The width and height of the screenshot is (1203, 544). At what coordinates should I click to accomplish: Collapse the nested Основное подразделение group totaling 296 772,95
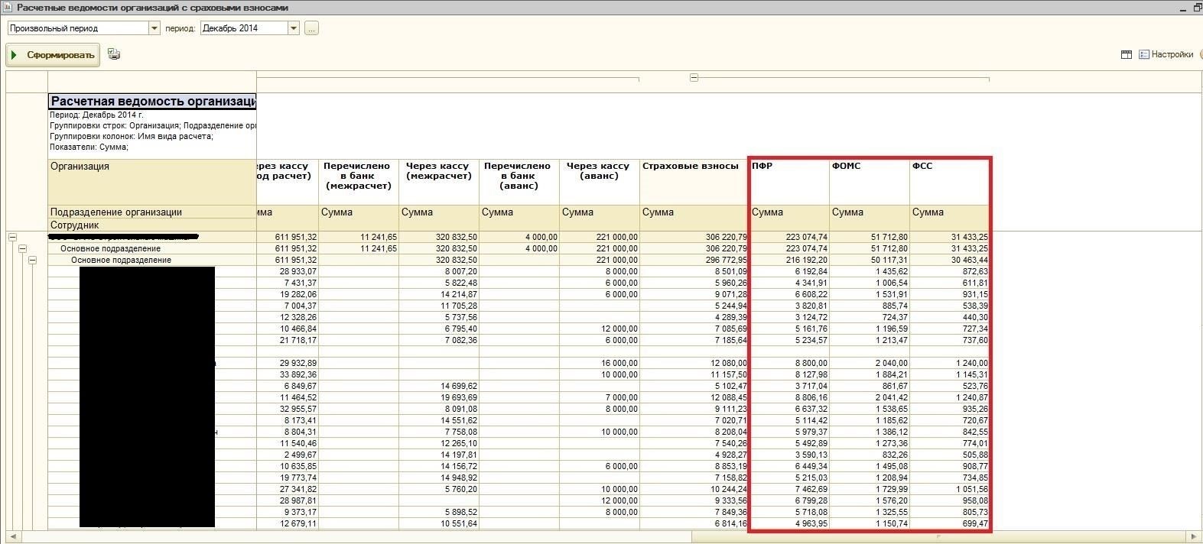click(x=32, y=261)
